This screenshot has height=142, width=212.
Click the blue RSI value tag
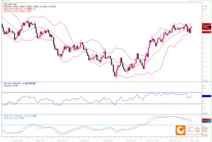[207, 96]
